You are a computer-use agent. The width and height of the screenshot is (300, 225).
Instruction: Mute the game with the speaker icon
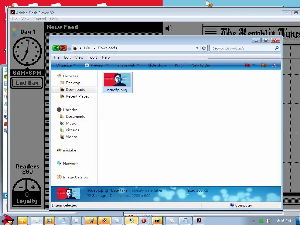(x=168, y=28)
